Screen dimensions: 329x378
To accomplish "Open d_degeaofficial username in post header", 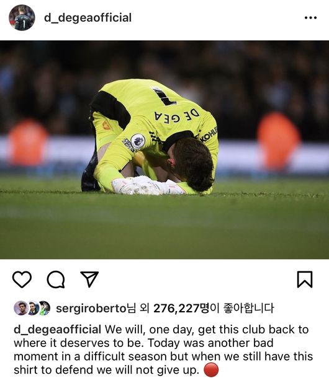I will (88, 18).
